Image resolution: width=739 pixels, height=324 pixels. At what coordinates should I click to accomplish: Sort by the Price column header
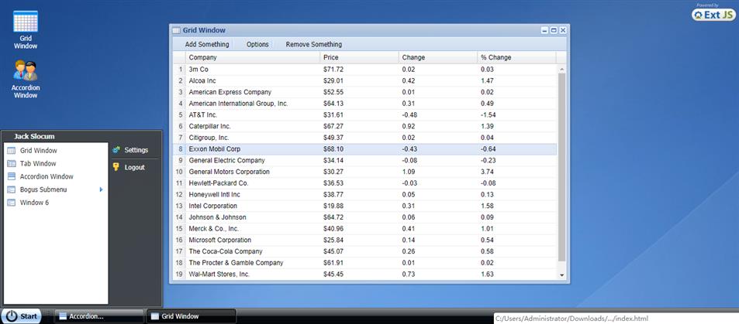(x=360, y=57)
